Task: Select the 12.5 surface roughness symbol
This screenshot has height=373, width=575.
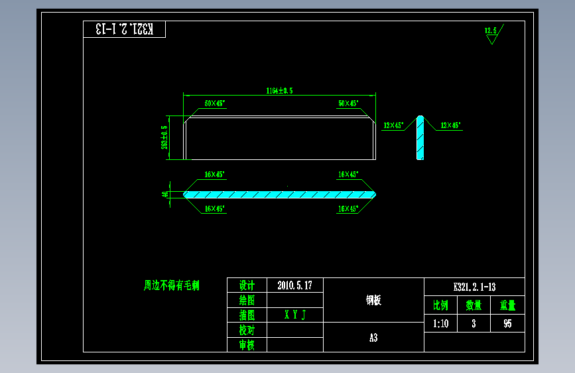Action: pyautogui.click(x=494, y=34)
